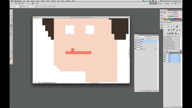Image resolution: width=192 pixels, height=108 pixels.
Task: Switch to Essentials workspace
Action: click(x=153, y=3)
